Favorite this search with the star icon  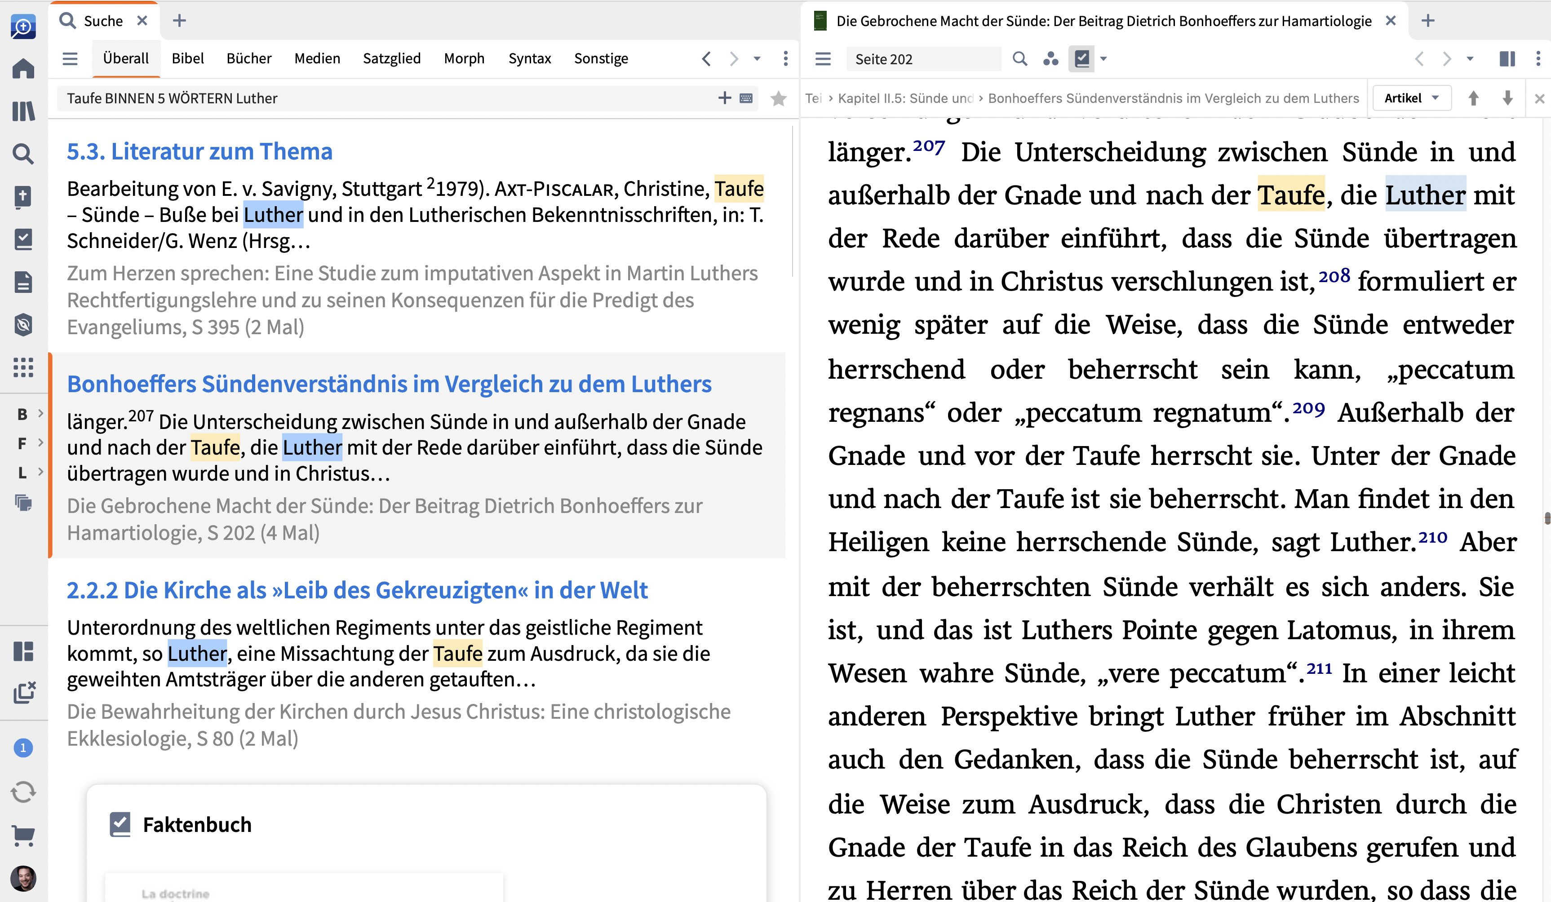pos(779,98)
